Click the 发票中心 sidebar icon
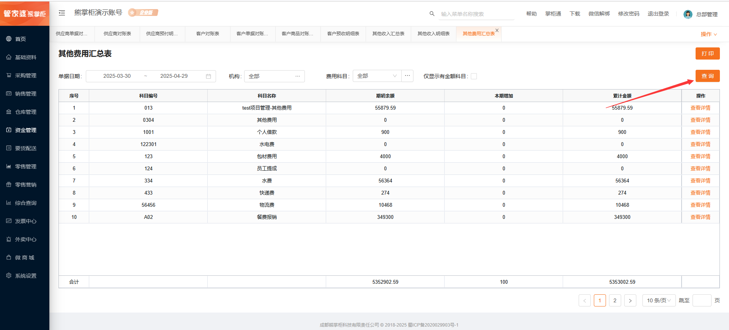 (9, 221)
